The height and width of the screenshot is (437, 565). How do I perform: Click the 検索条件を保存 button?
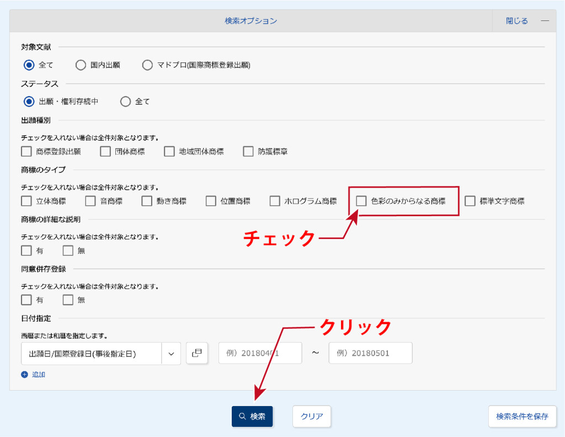click(x=522, y=417)
